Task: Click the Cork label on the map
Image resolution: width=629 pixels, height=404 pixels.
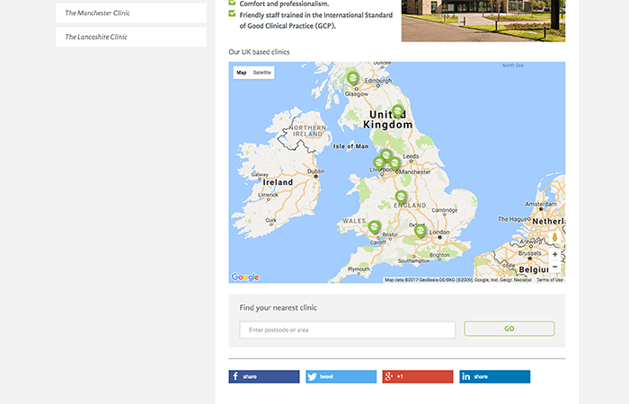Action: (270, 220)
